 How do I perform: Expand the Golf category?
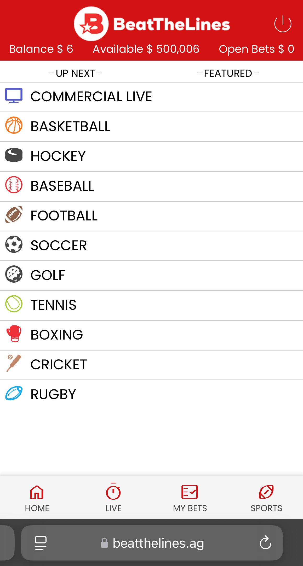151,276
